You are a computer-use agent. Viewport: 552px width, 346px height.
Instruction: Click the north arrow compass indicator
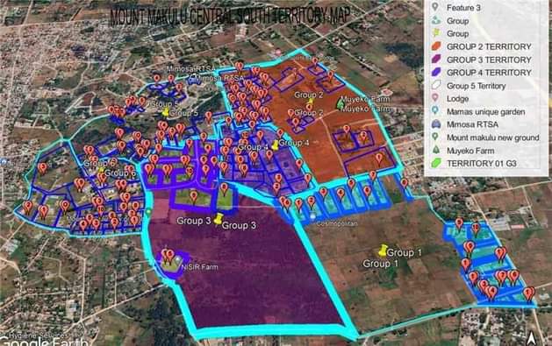click(532, 339)
